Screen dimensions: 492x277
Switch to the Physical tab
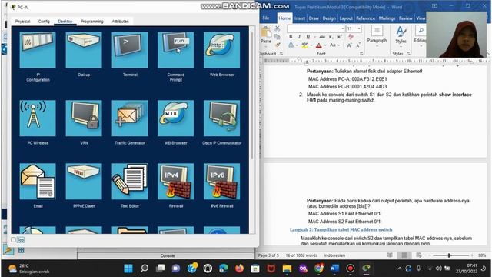pyautogui.click(x=22, y=22)
